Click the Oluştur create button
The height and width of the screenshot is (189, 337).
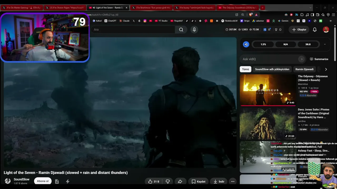click(299, 30)
